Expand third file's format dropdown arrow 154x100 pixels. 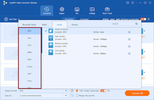click(x=144, y=72)
